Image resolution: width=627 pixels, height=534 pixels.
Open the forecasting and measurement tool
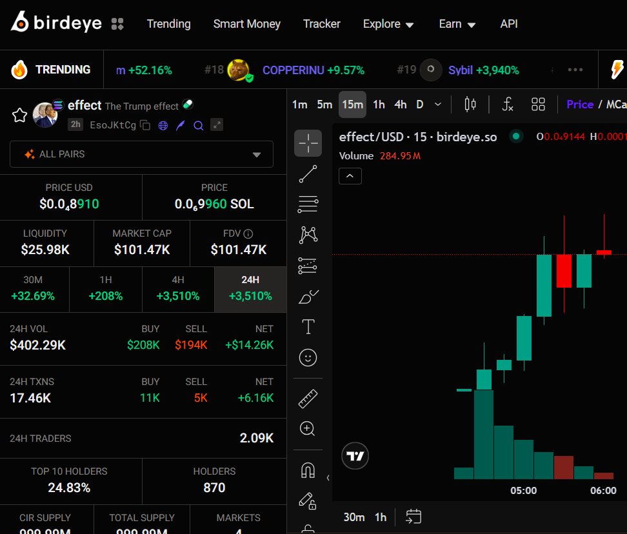308,266
